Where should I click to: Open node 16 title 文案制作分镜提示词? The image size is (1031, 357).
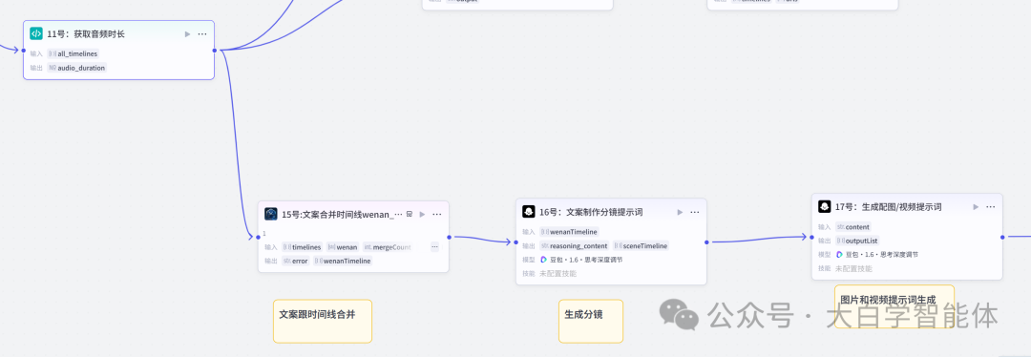591,212
